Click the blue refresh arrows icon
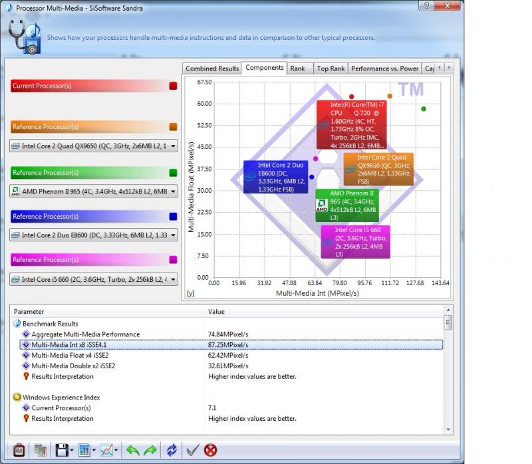532x464 pixels. 172,451
